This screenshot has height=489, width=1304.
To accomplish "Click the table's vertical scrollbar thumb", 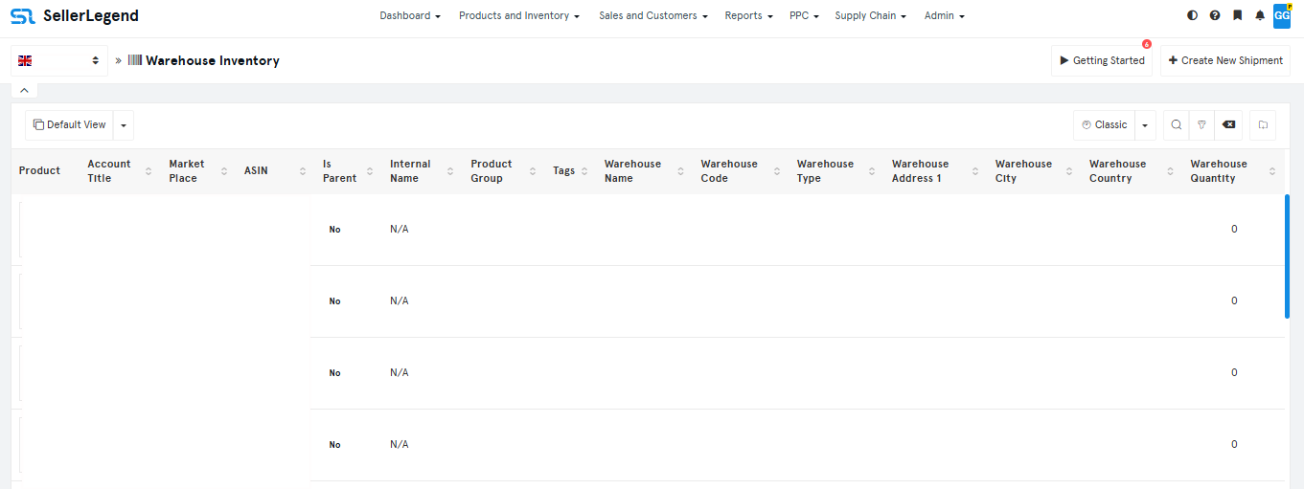I will coord(1287,256).
